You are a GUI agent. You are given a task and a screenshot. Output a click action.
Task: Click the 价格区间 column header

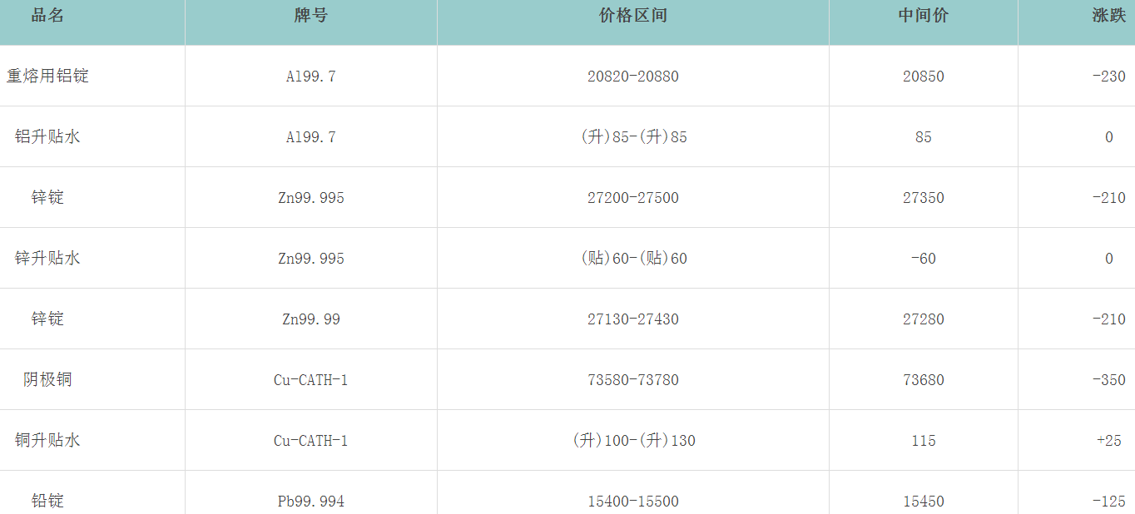pyautogui.click(x=632, y=16)
